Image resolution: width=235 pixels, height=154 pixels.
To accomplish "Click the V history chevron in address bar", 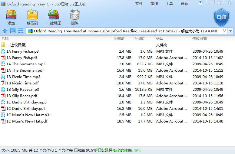I will click(224, 31).
